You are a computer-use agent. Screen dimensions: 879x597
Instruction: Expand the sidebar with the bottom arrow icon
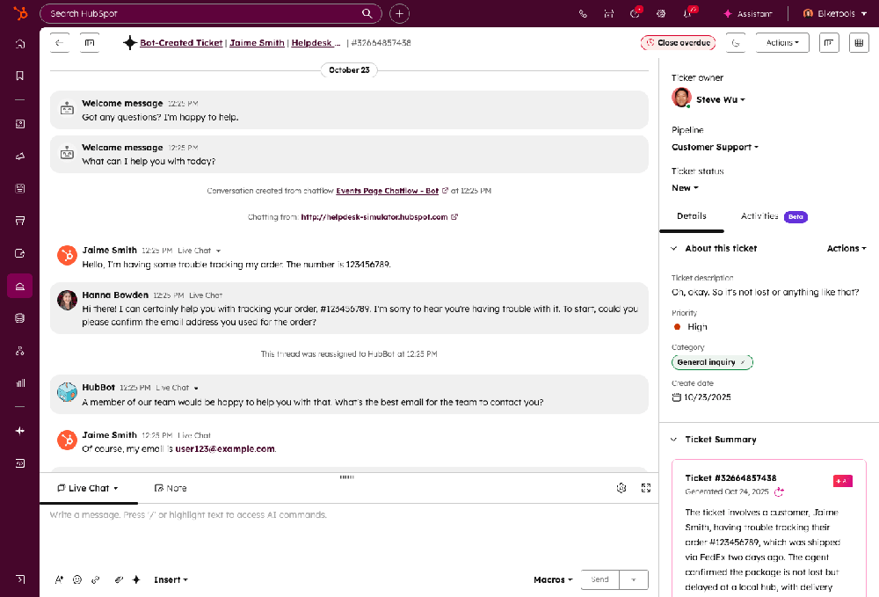click(19, 579)
